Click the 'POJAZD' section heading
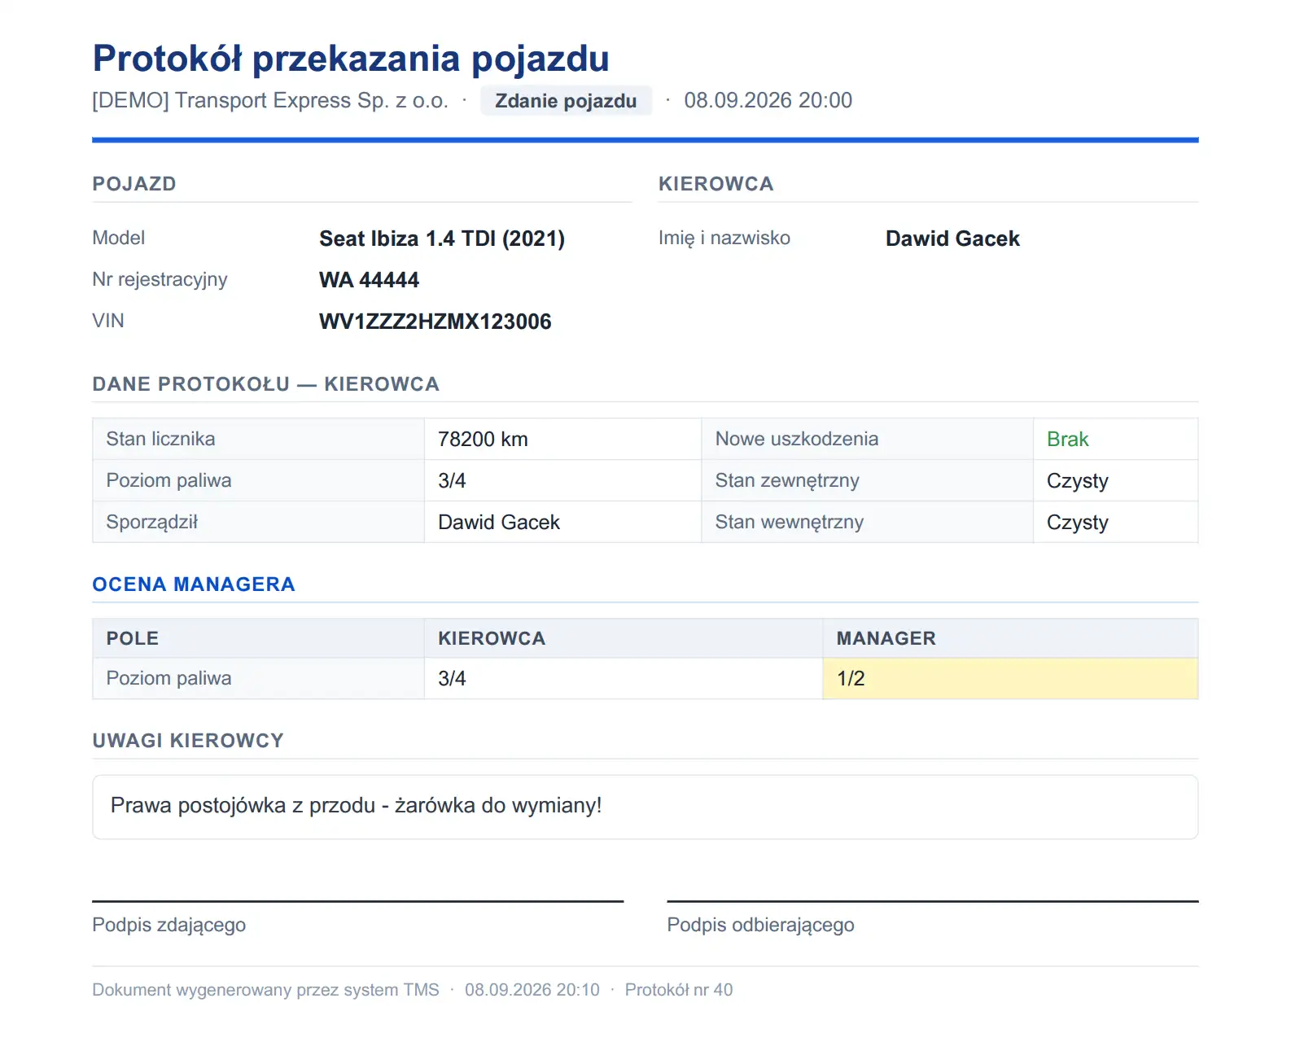 (134, 184)
